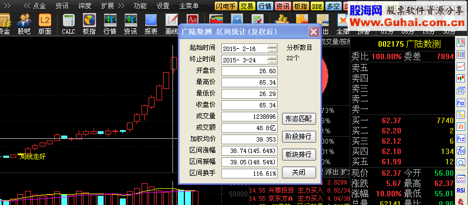Open the 资讯 item in the top menu bar
The width and height of the screenshot is (468, 205).
[x=62, y=5]
